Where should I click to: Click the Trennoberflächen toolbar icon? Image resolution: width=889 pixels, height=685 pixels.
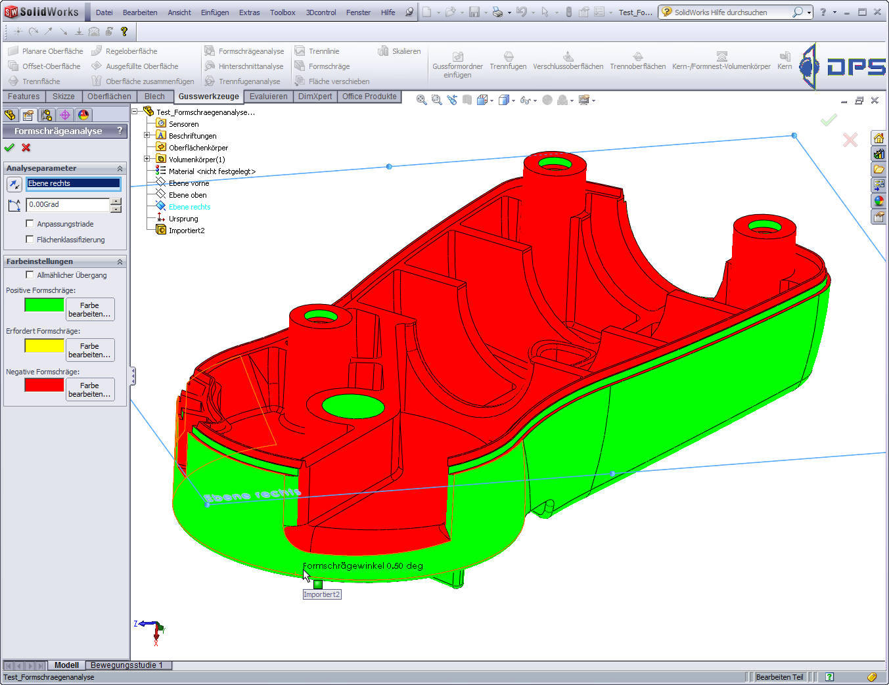tap(637, 57)
